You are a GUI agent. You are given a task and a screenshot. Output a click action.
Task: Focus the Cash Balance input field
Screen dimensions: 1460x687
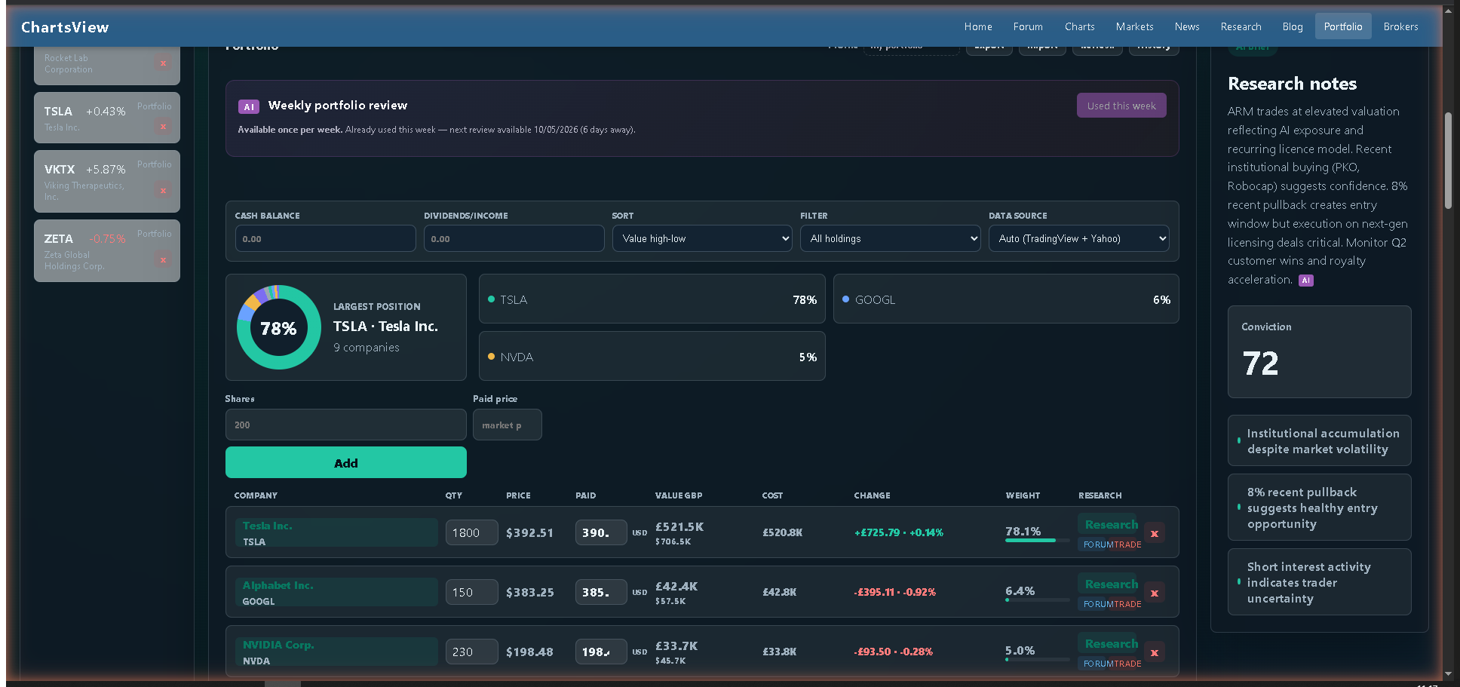[325, 238]
